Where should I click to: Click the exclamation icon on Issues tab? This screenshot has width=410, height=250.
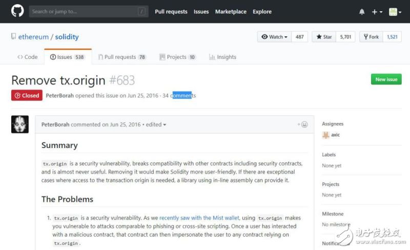(53, 57)
